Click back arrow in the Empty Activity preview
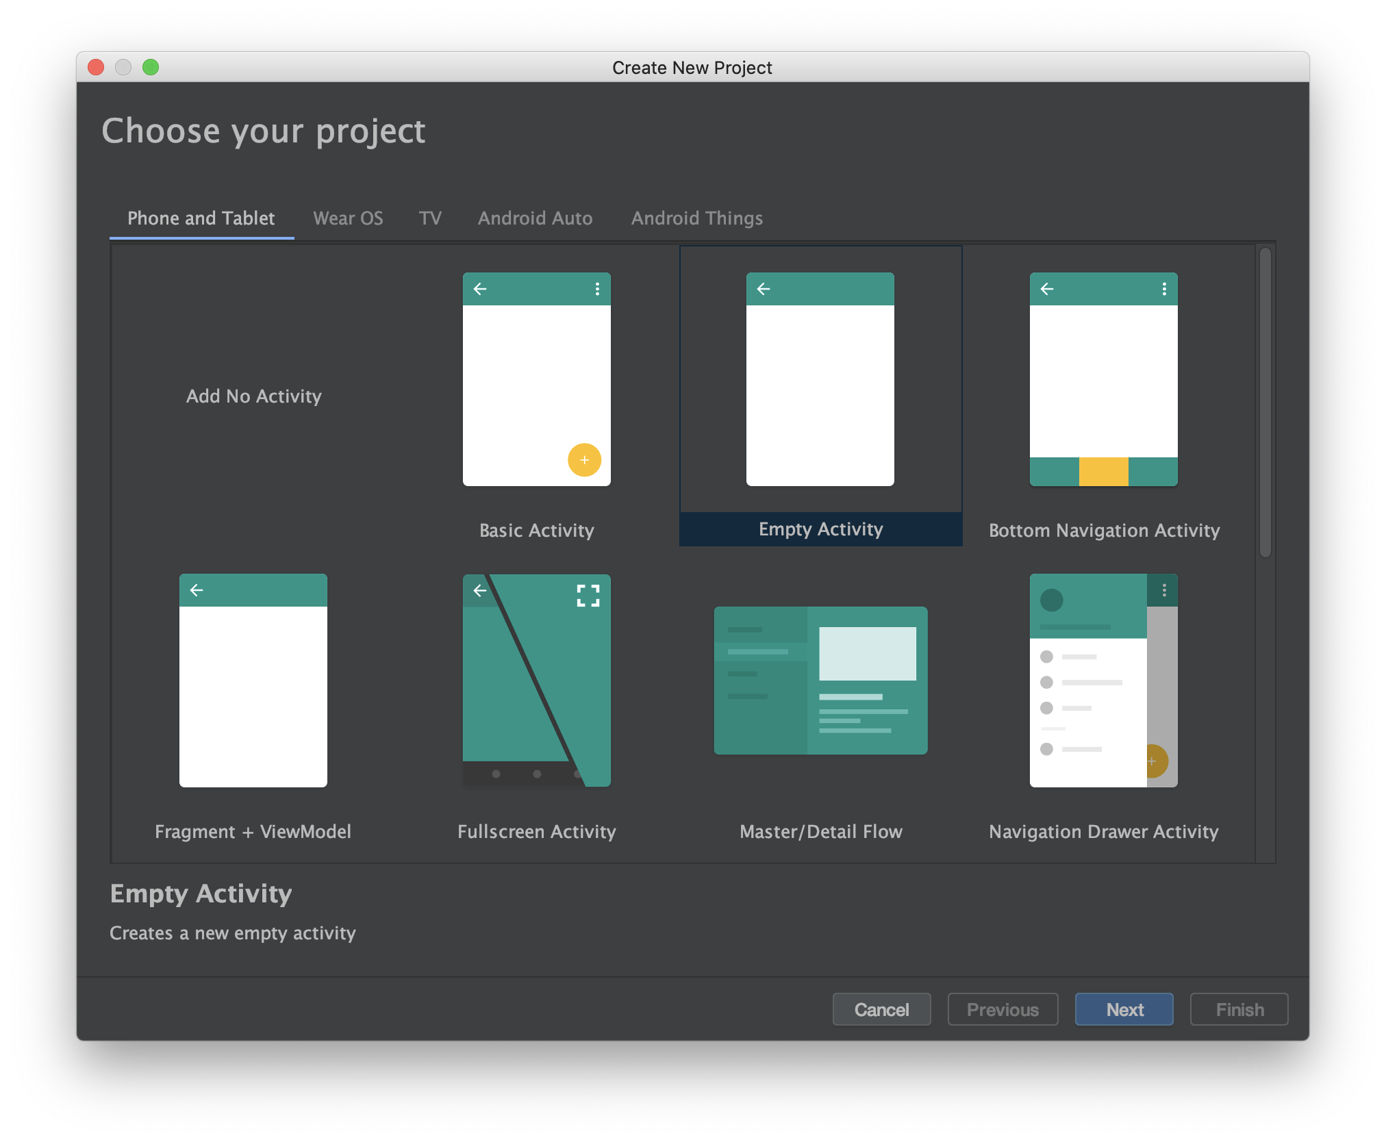The height and width of the screenshot is (1142, 1386). [764, 289]
